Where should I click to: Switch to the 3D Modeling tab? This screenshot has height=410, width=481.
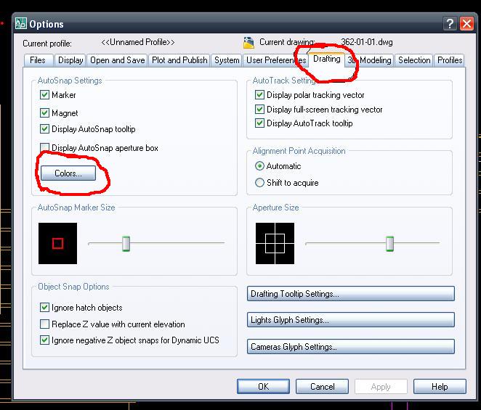point(369,60)
